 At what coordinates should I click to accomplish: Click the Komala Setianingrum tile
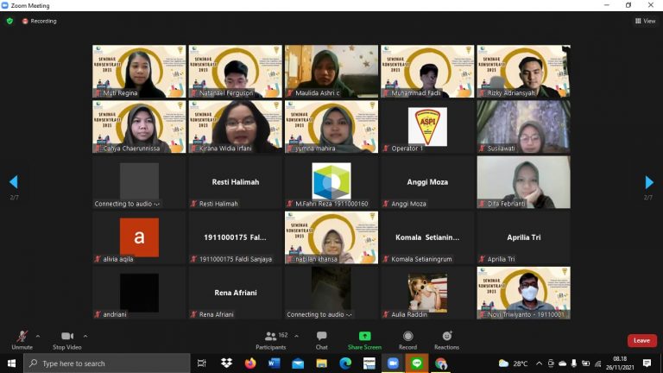(x=427, y=237)
